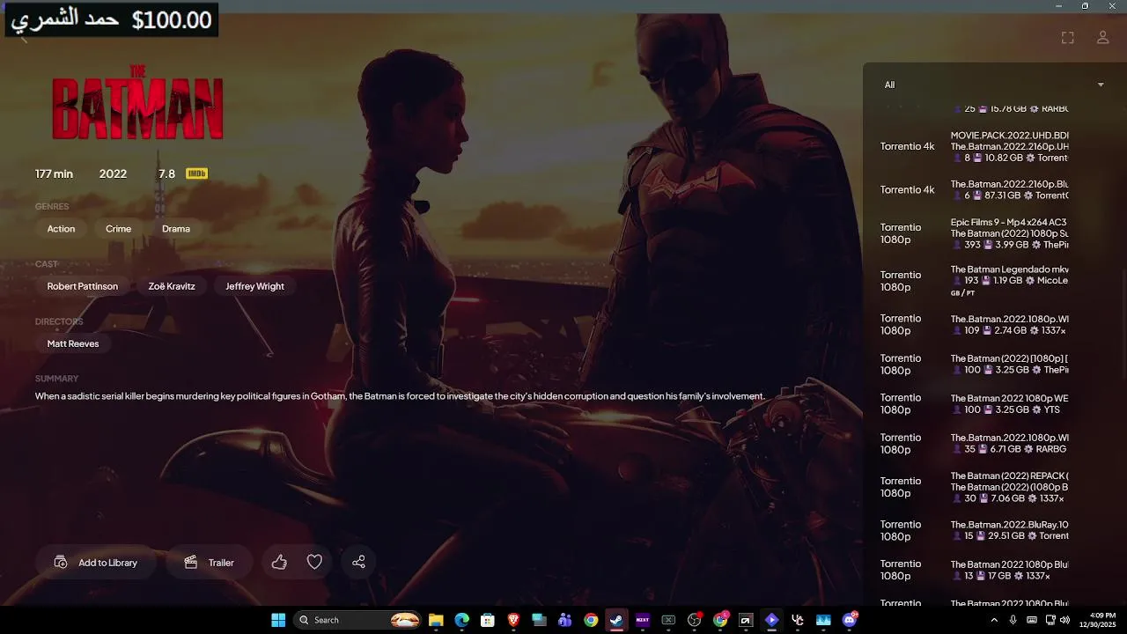
Task: Click the taskbar Search box
Action: [357, 620]
